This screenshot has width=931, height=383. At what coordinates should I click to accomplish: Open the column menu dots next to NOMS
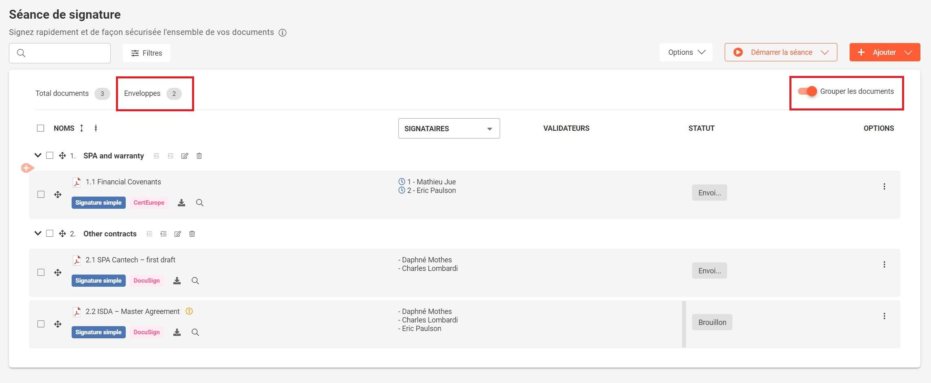pyautogui.click(x=96, y=128)
